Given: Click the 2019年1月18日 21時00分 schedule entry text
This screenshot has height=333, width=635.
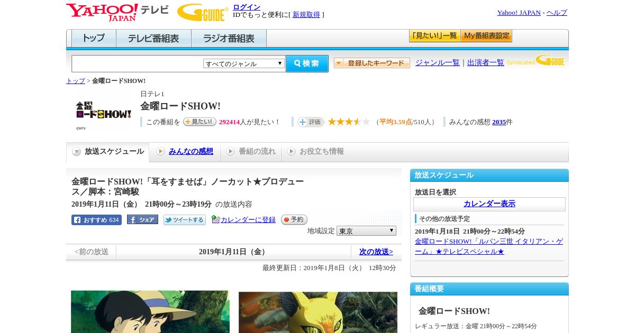Looking at the screenshot, I should (470, 232).
